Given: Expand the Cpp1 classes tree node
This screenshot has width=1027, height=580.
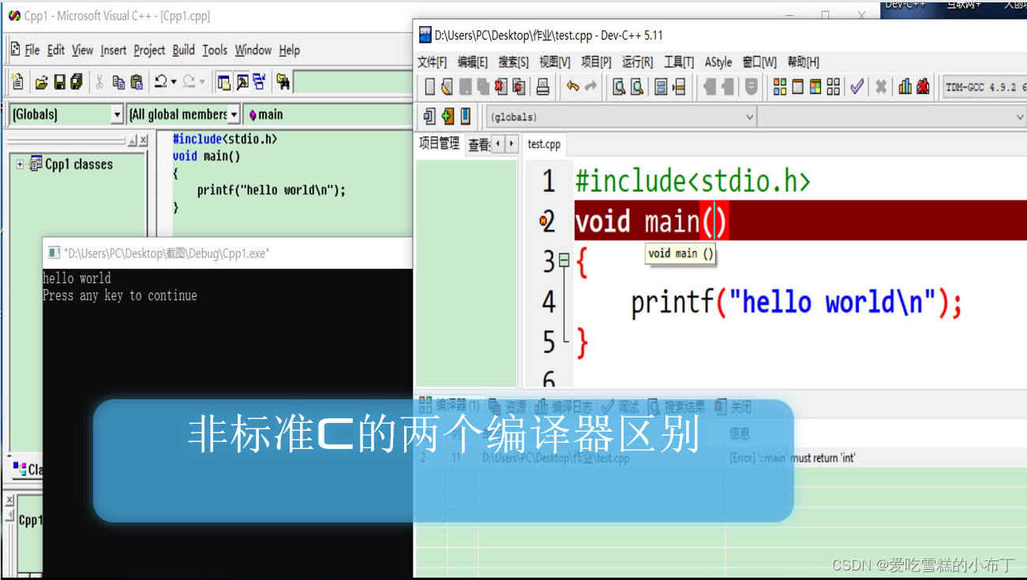Looking at the screenshot, I should pyautogui.click(x=20, y=164).
